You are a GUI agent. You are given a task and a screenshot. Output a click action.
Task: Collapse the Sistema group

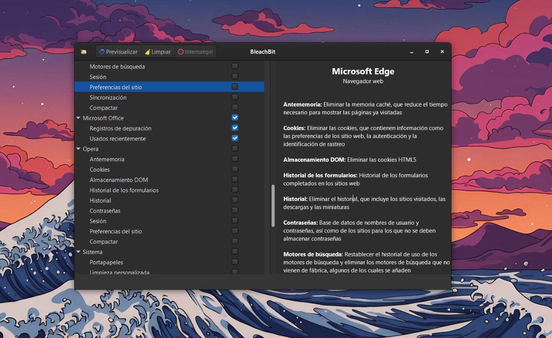click(x=78, y=252)
